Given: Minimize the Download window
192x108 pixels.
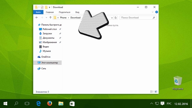Looking at the screenshot, I should [x=138, y=7].
